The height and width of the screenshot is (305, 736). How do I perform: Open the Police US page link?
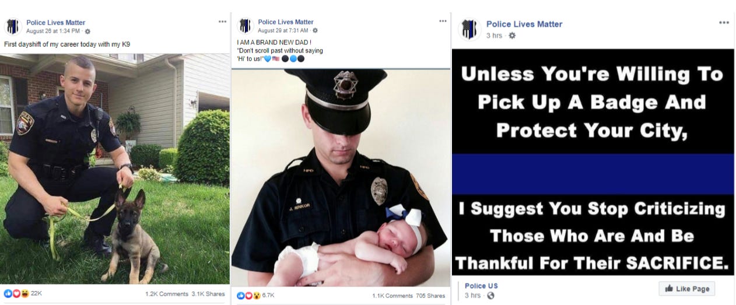pyautogui.click(x=481, y=286)
